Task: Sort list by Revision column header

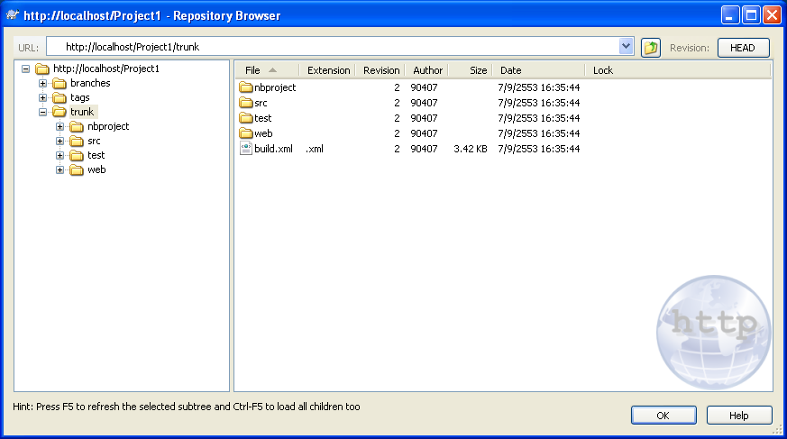Action: point(380,70)
